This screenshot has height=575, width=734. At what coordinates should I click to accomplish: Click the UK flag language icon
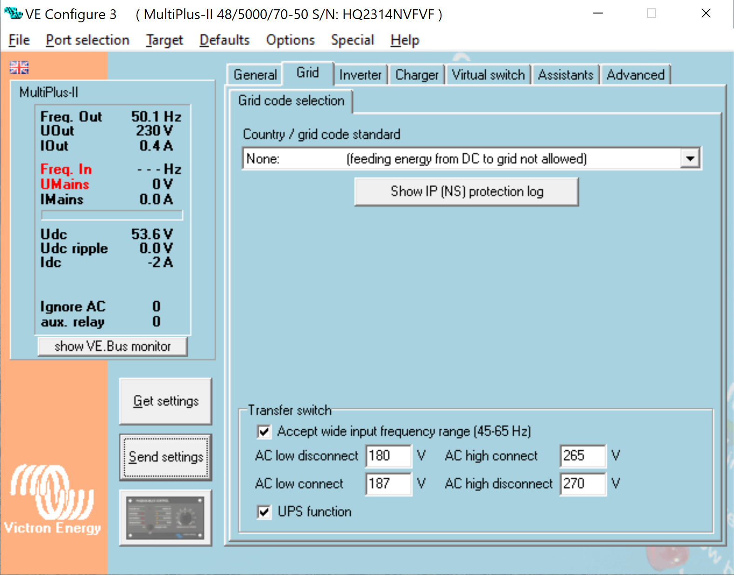click(x=19, y=68)
